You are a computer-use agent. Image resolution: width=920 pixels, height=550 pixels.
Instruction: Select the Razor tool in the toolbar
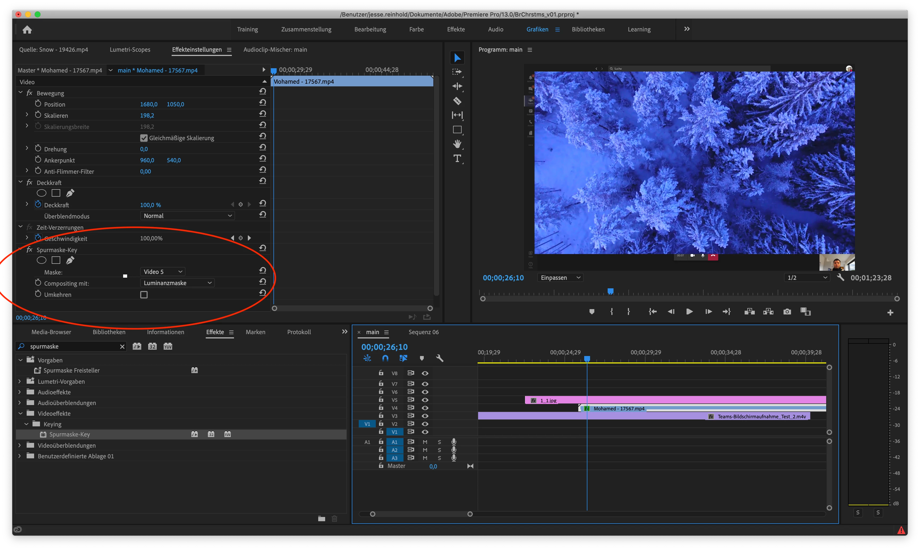(x=457, y=101)
